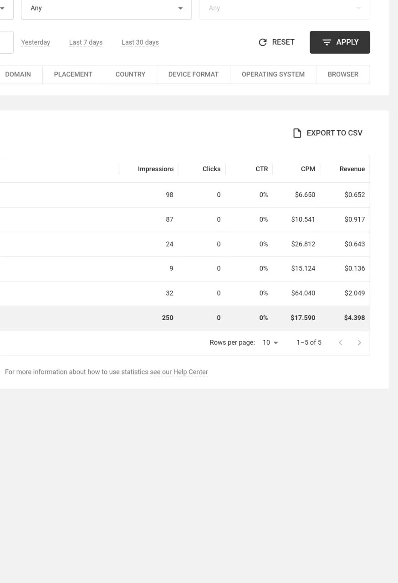This screenshot has width=398, height=583.
Task: Sort by CTR column header
Action: coord(262,169)
